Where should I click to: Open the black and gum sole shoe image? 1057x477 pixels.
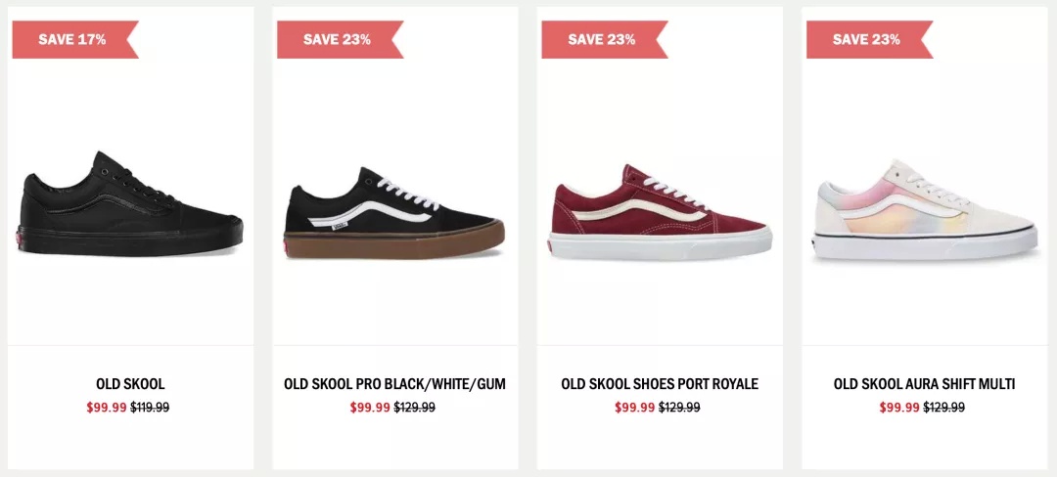click(x=393, y=213)
